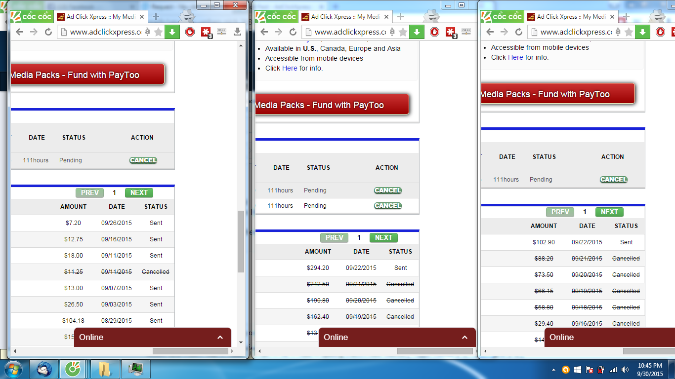Open the taskbar clock showing 10:45 PM

[650, 370]
